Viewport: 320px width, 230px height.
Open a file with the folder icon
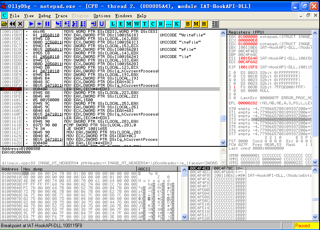[4, 24]
